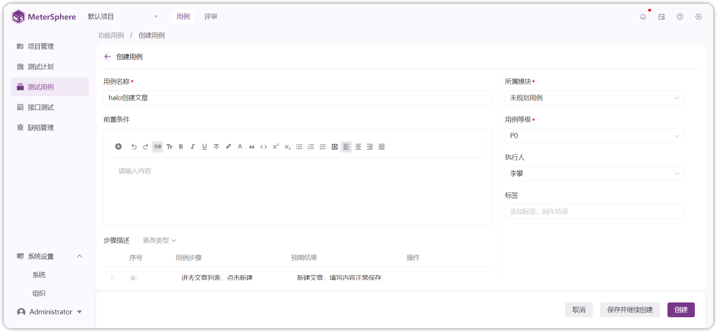This screenshot has height=332, width=717.
Task: Toggle the H# heading button
Action: click(x=157, y=147)
